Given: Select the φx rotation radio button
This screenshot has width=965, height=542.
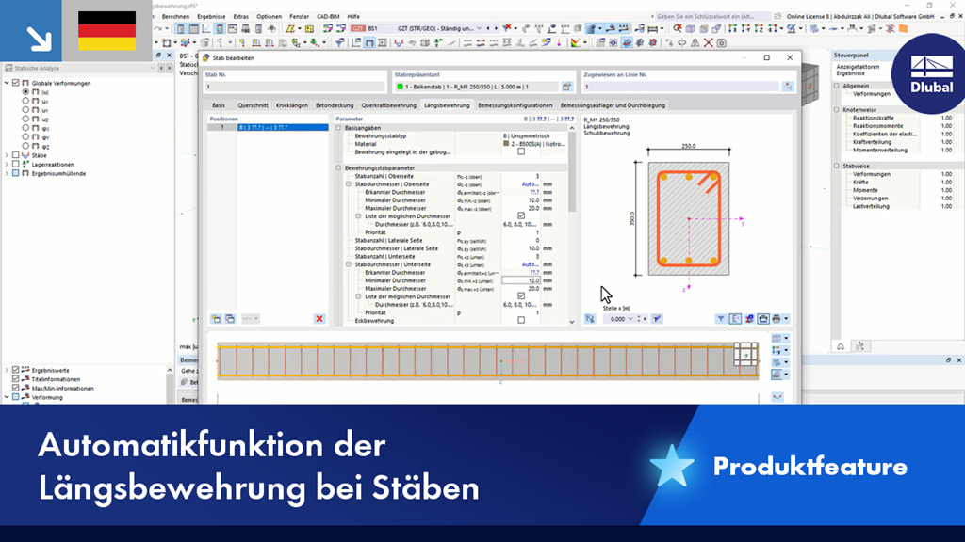Looking at the screenshot, I should tap(25, 128).
